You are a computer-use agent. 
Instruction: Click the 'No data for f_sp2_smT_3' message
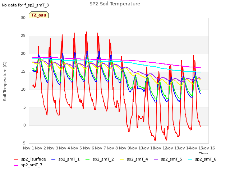point(25,5)
